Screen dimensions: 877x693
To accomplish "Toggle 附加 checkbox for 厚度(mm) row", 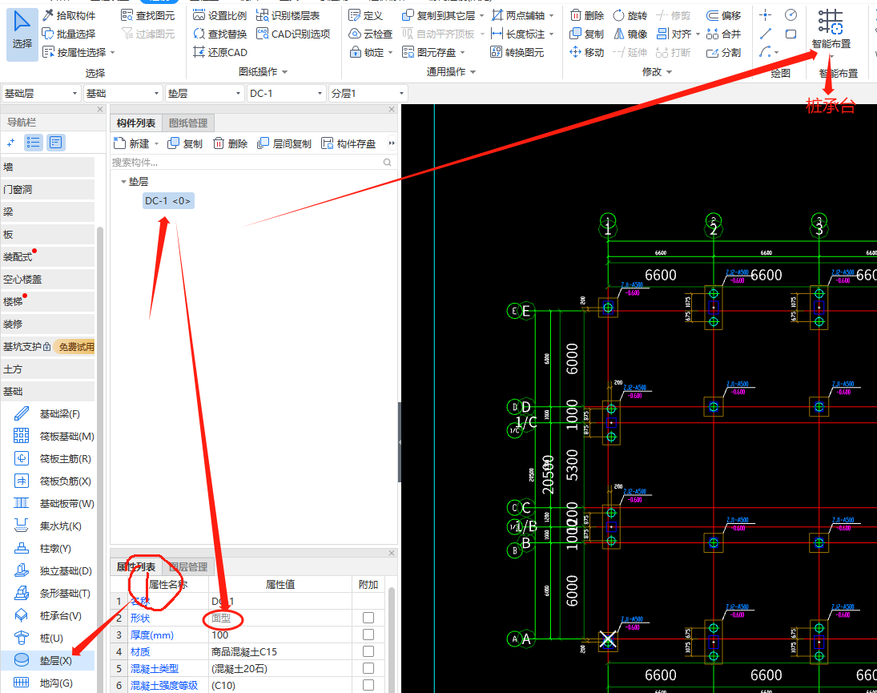I will [x=368, y=635].
